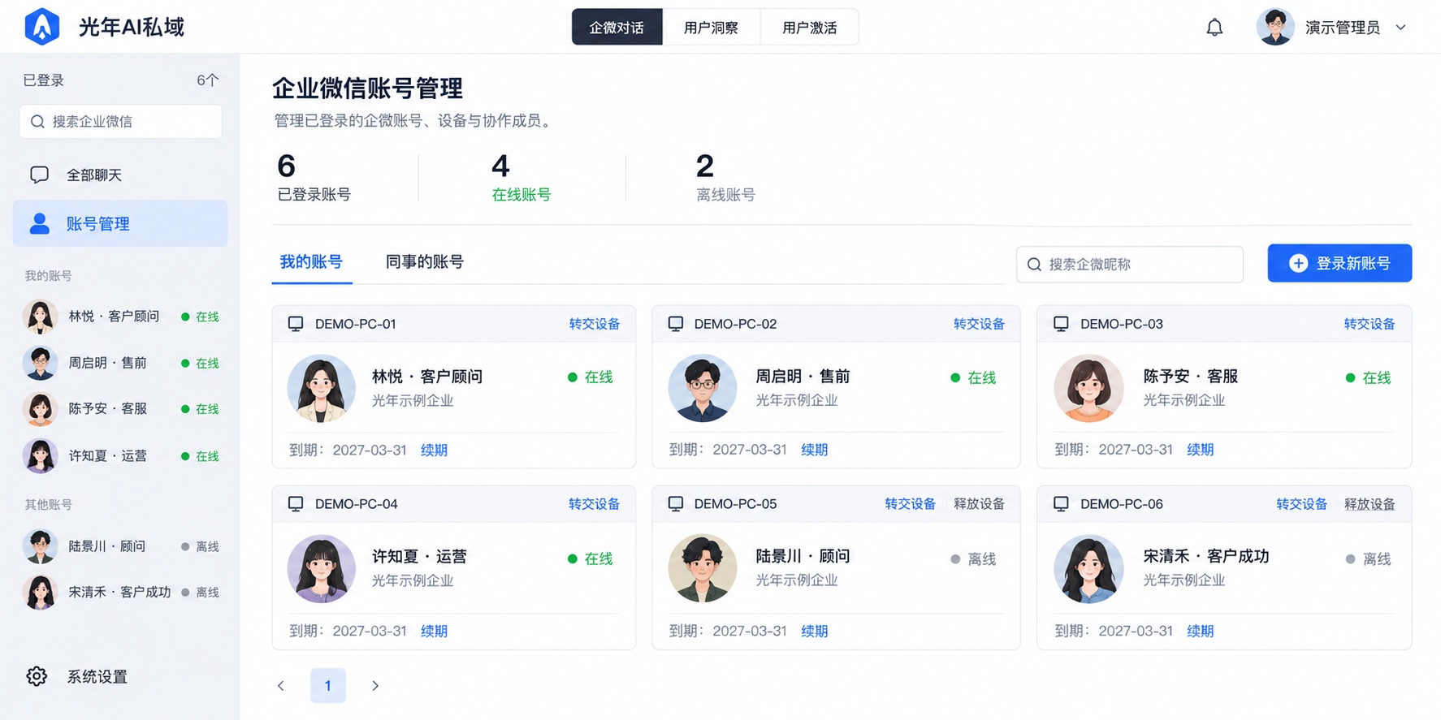Viewport: 1441px width, 720px height.
Task: Open the 全部聊天 chat bubble icon
Action: (39, 175)
